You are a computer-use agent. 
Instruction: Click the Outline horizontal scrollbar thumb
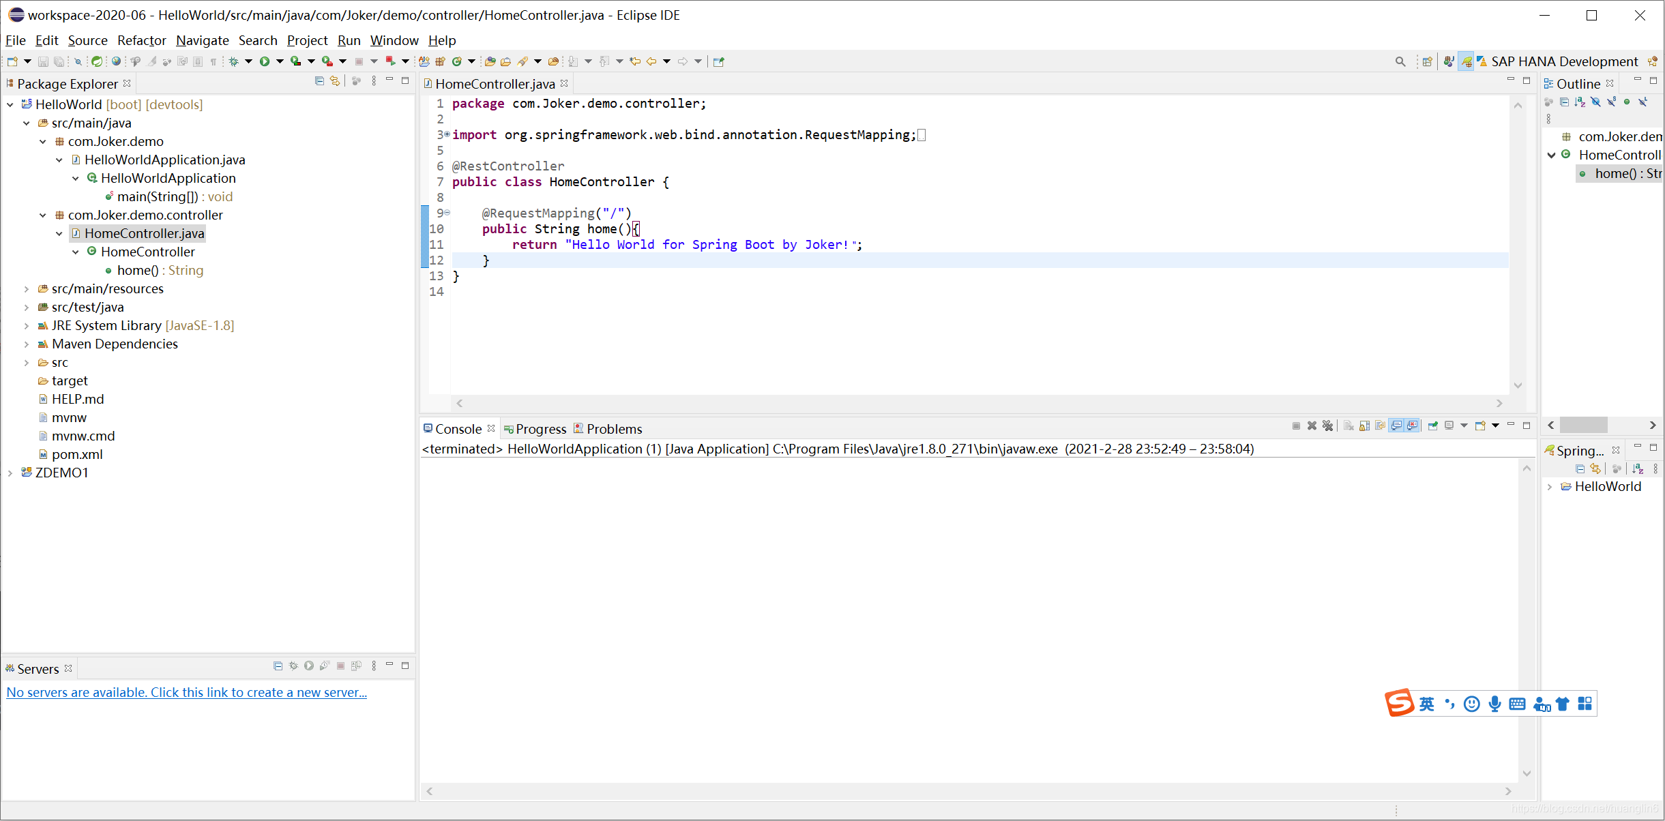tap(1583, 426)
